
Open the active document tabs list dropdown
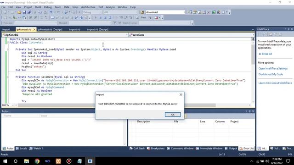click(x=253, y=29)
